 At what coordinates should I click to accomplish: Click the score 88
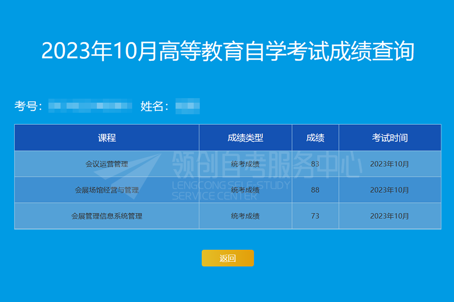click(315, 190)
